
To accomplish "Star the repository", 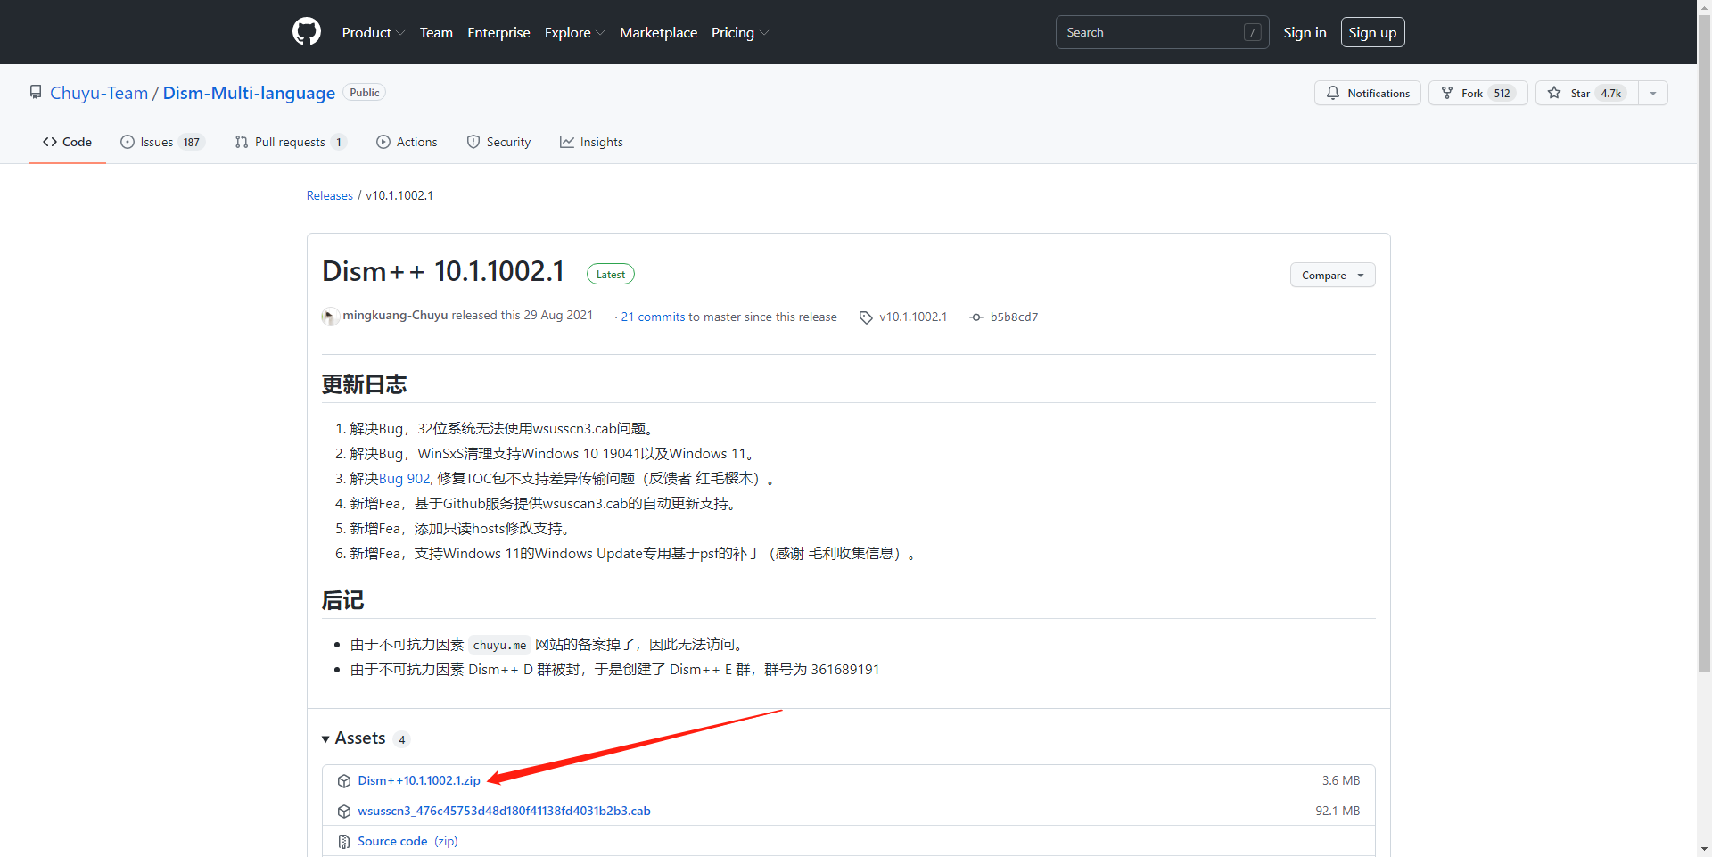I will (x=1586, y=93).
